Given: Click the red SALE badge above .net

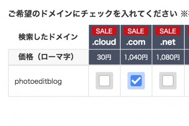Looking at the screenshot, I should pyautogui.click(x=168, y=31).
